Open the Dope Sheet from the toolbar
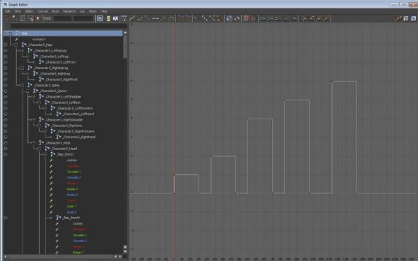418x261 pixels. pos(406,18)
